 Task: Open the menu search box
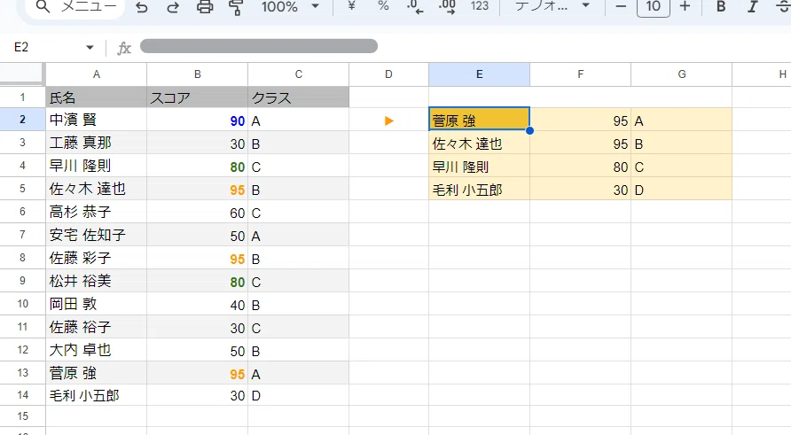74,7
